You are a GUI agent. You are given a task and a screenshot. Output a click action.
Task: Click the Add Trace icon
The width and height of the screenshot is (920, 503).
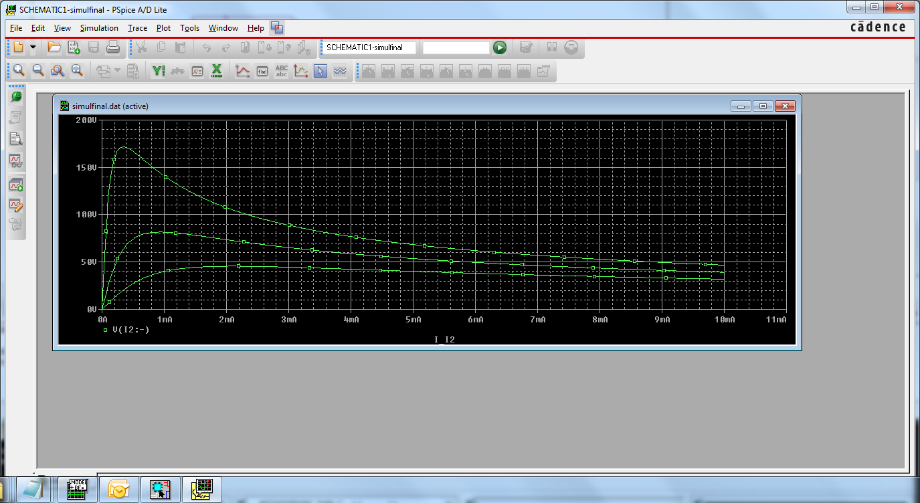click(242, 70)
